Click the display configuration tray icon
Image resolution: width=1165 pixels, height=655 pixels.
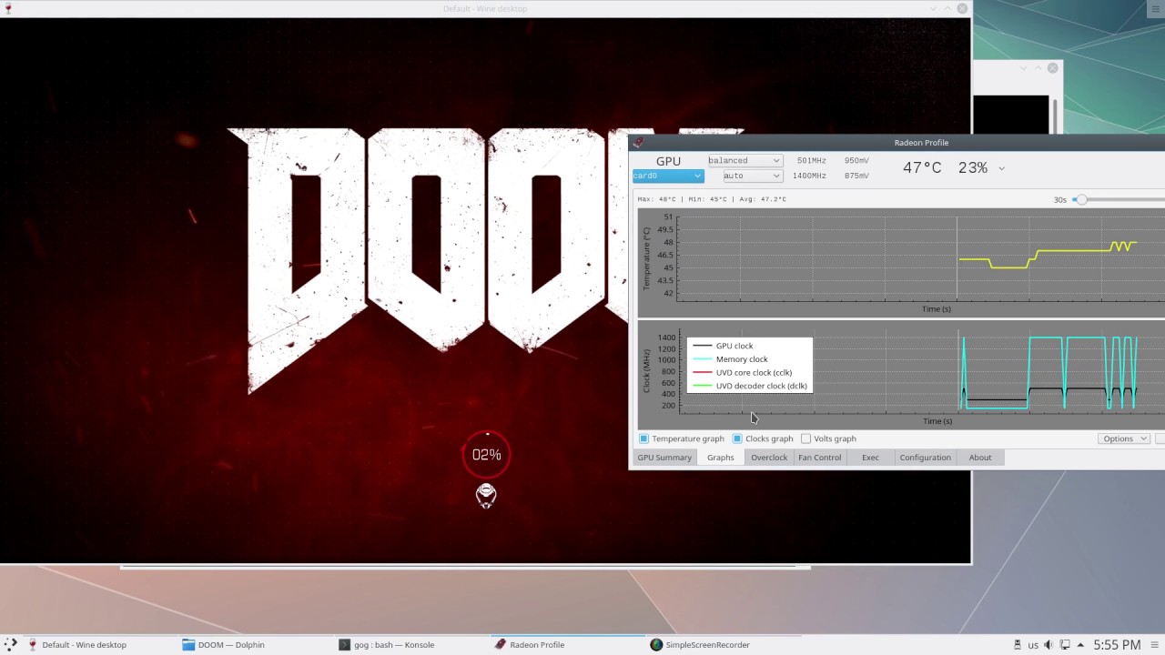pos(1065,644)
